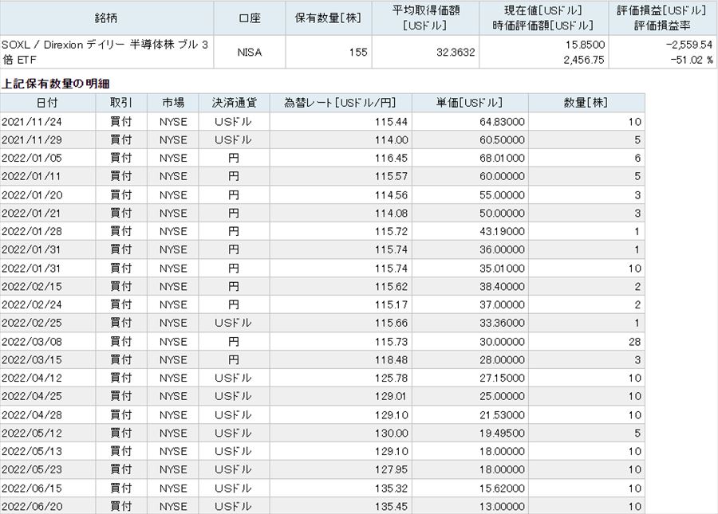Select the date 2022/04/28
Image resolution: width=718 pixels, height=514 pixels.
tap(32, 415)
